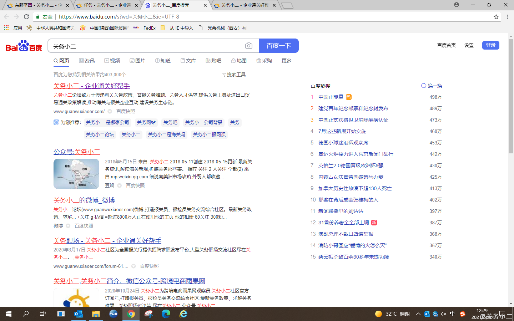The height and width of the screenshot is (321, 514).
Task: Click the camera image search icon
Action: 249,46
